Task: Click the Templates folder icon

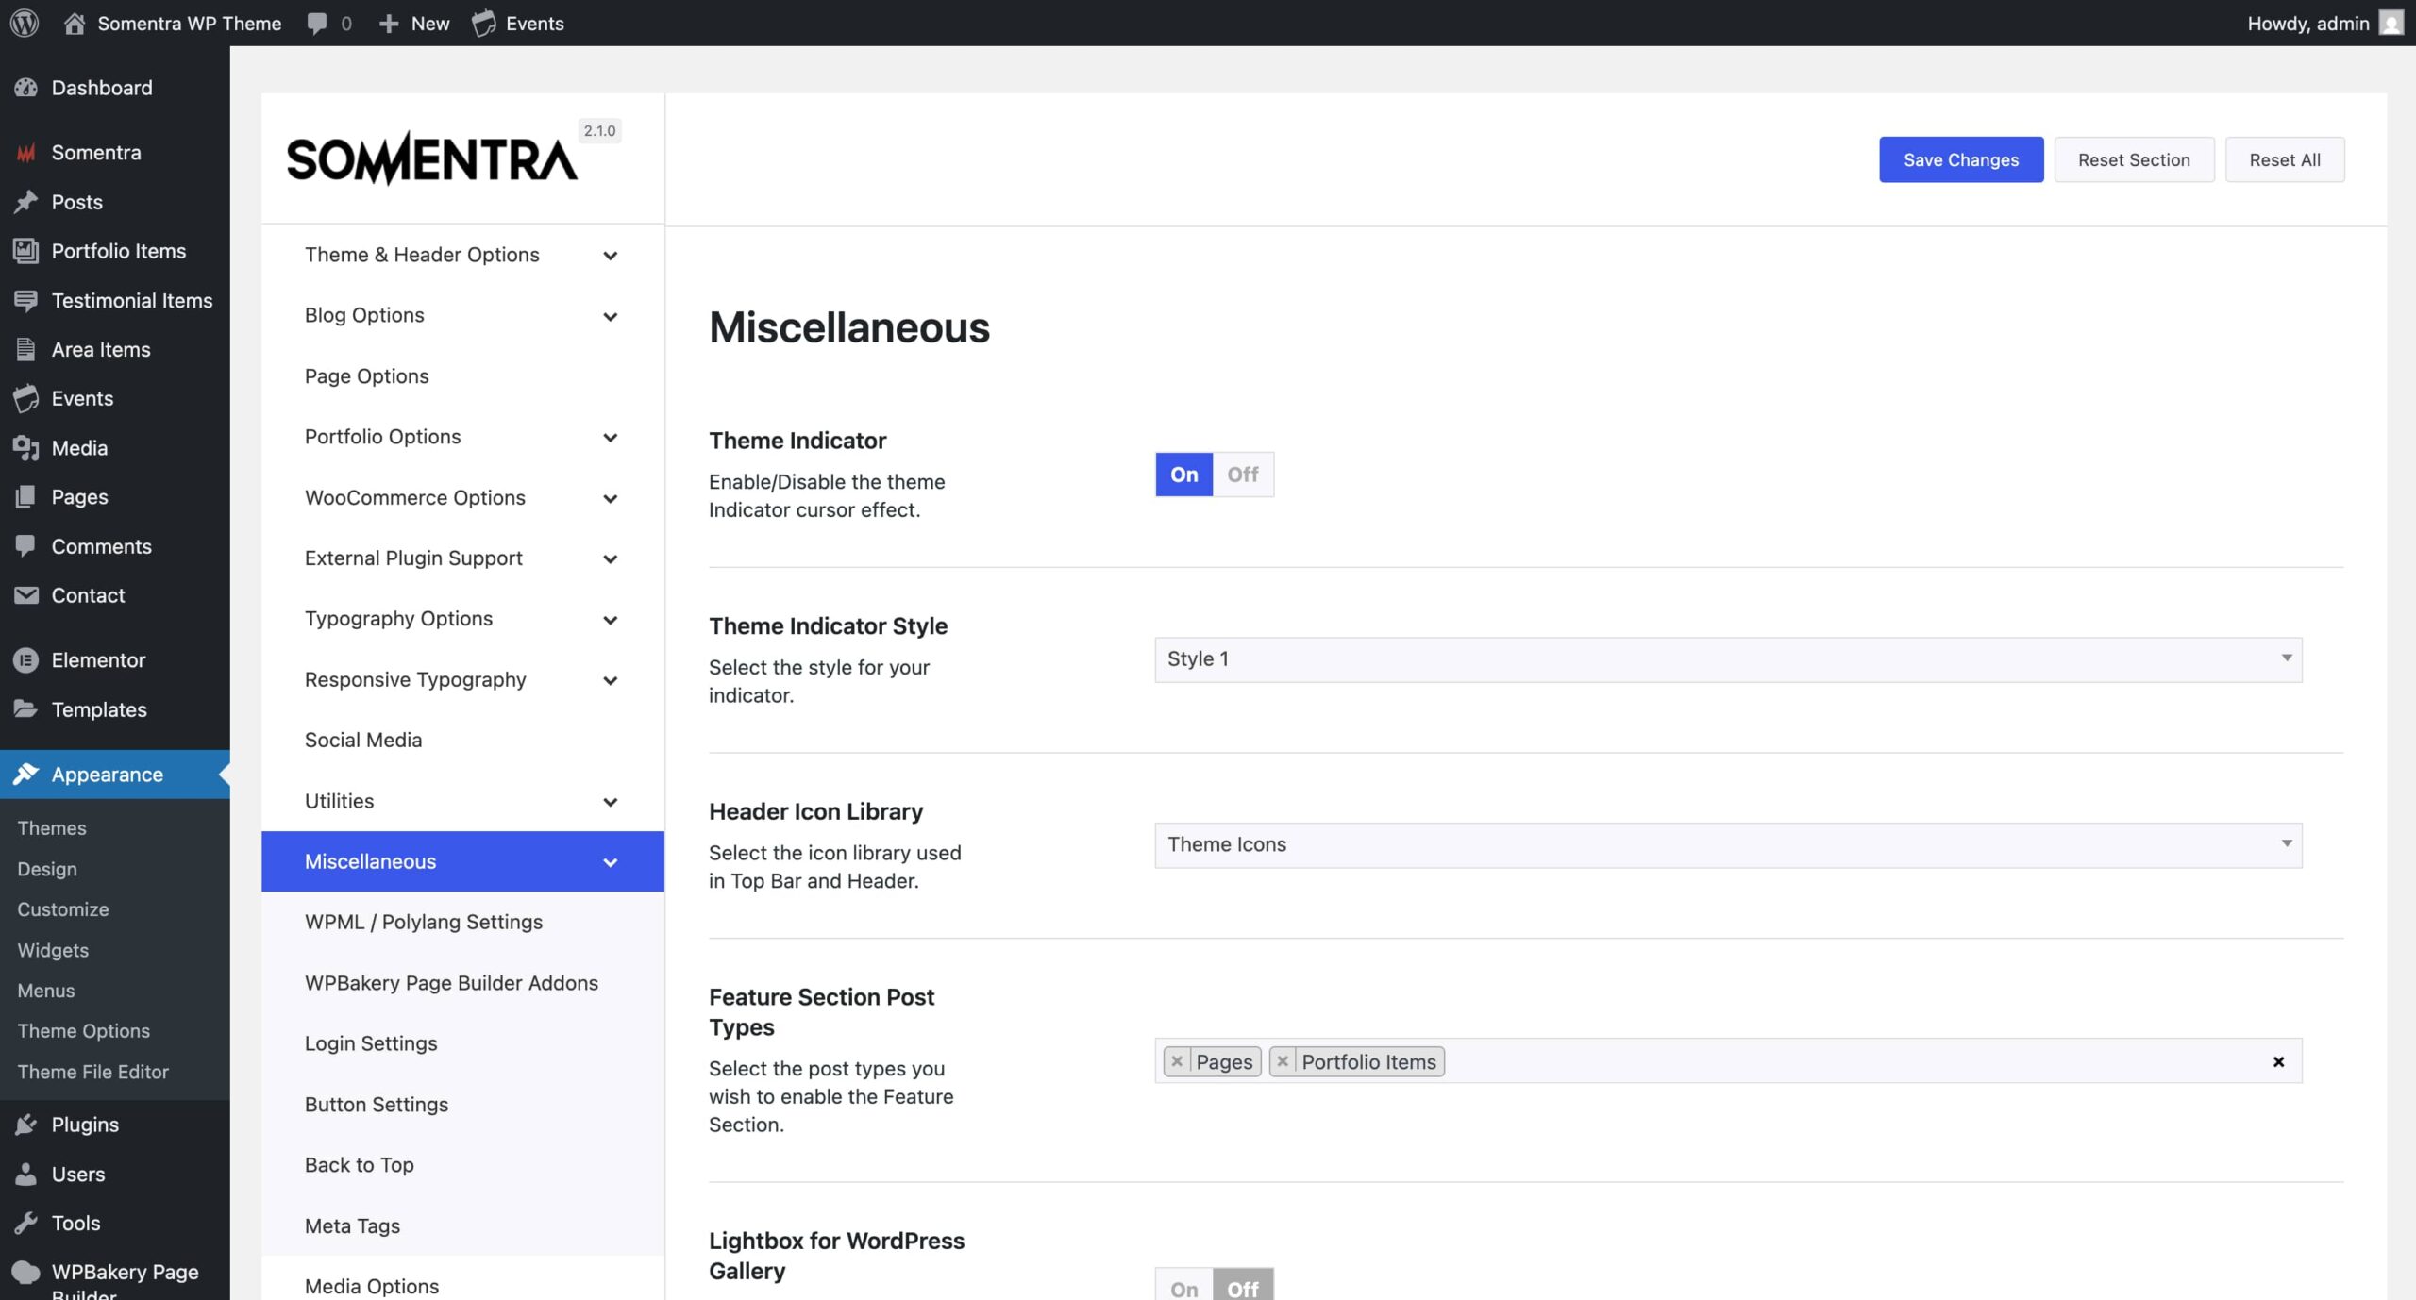Action: click(26, 709)
